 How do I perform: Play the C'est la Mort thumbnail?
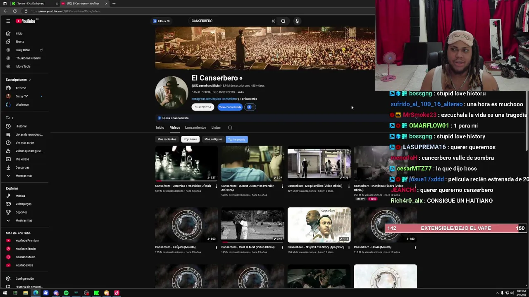pos(253,225)
